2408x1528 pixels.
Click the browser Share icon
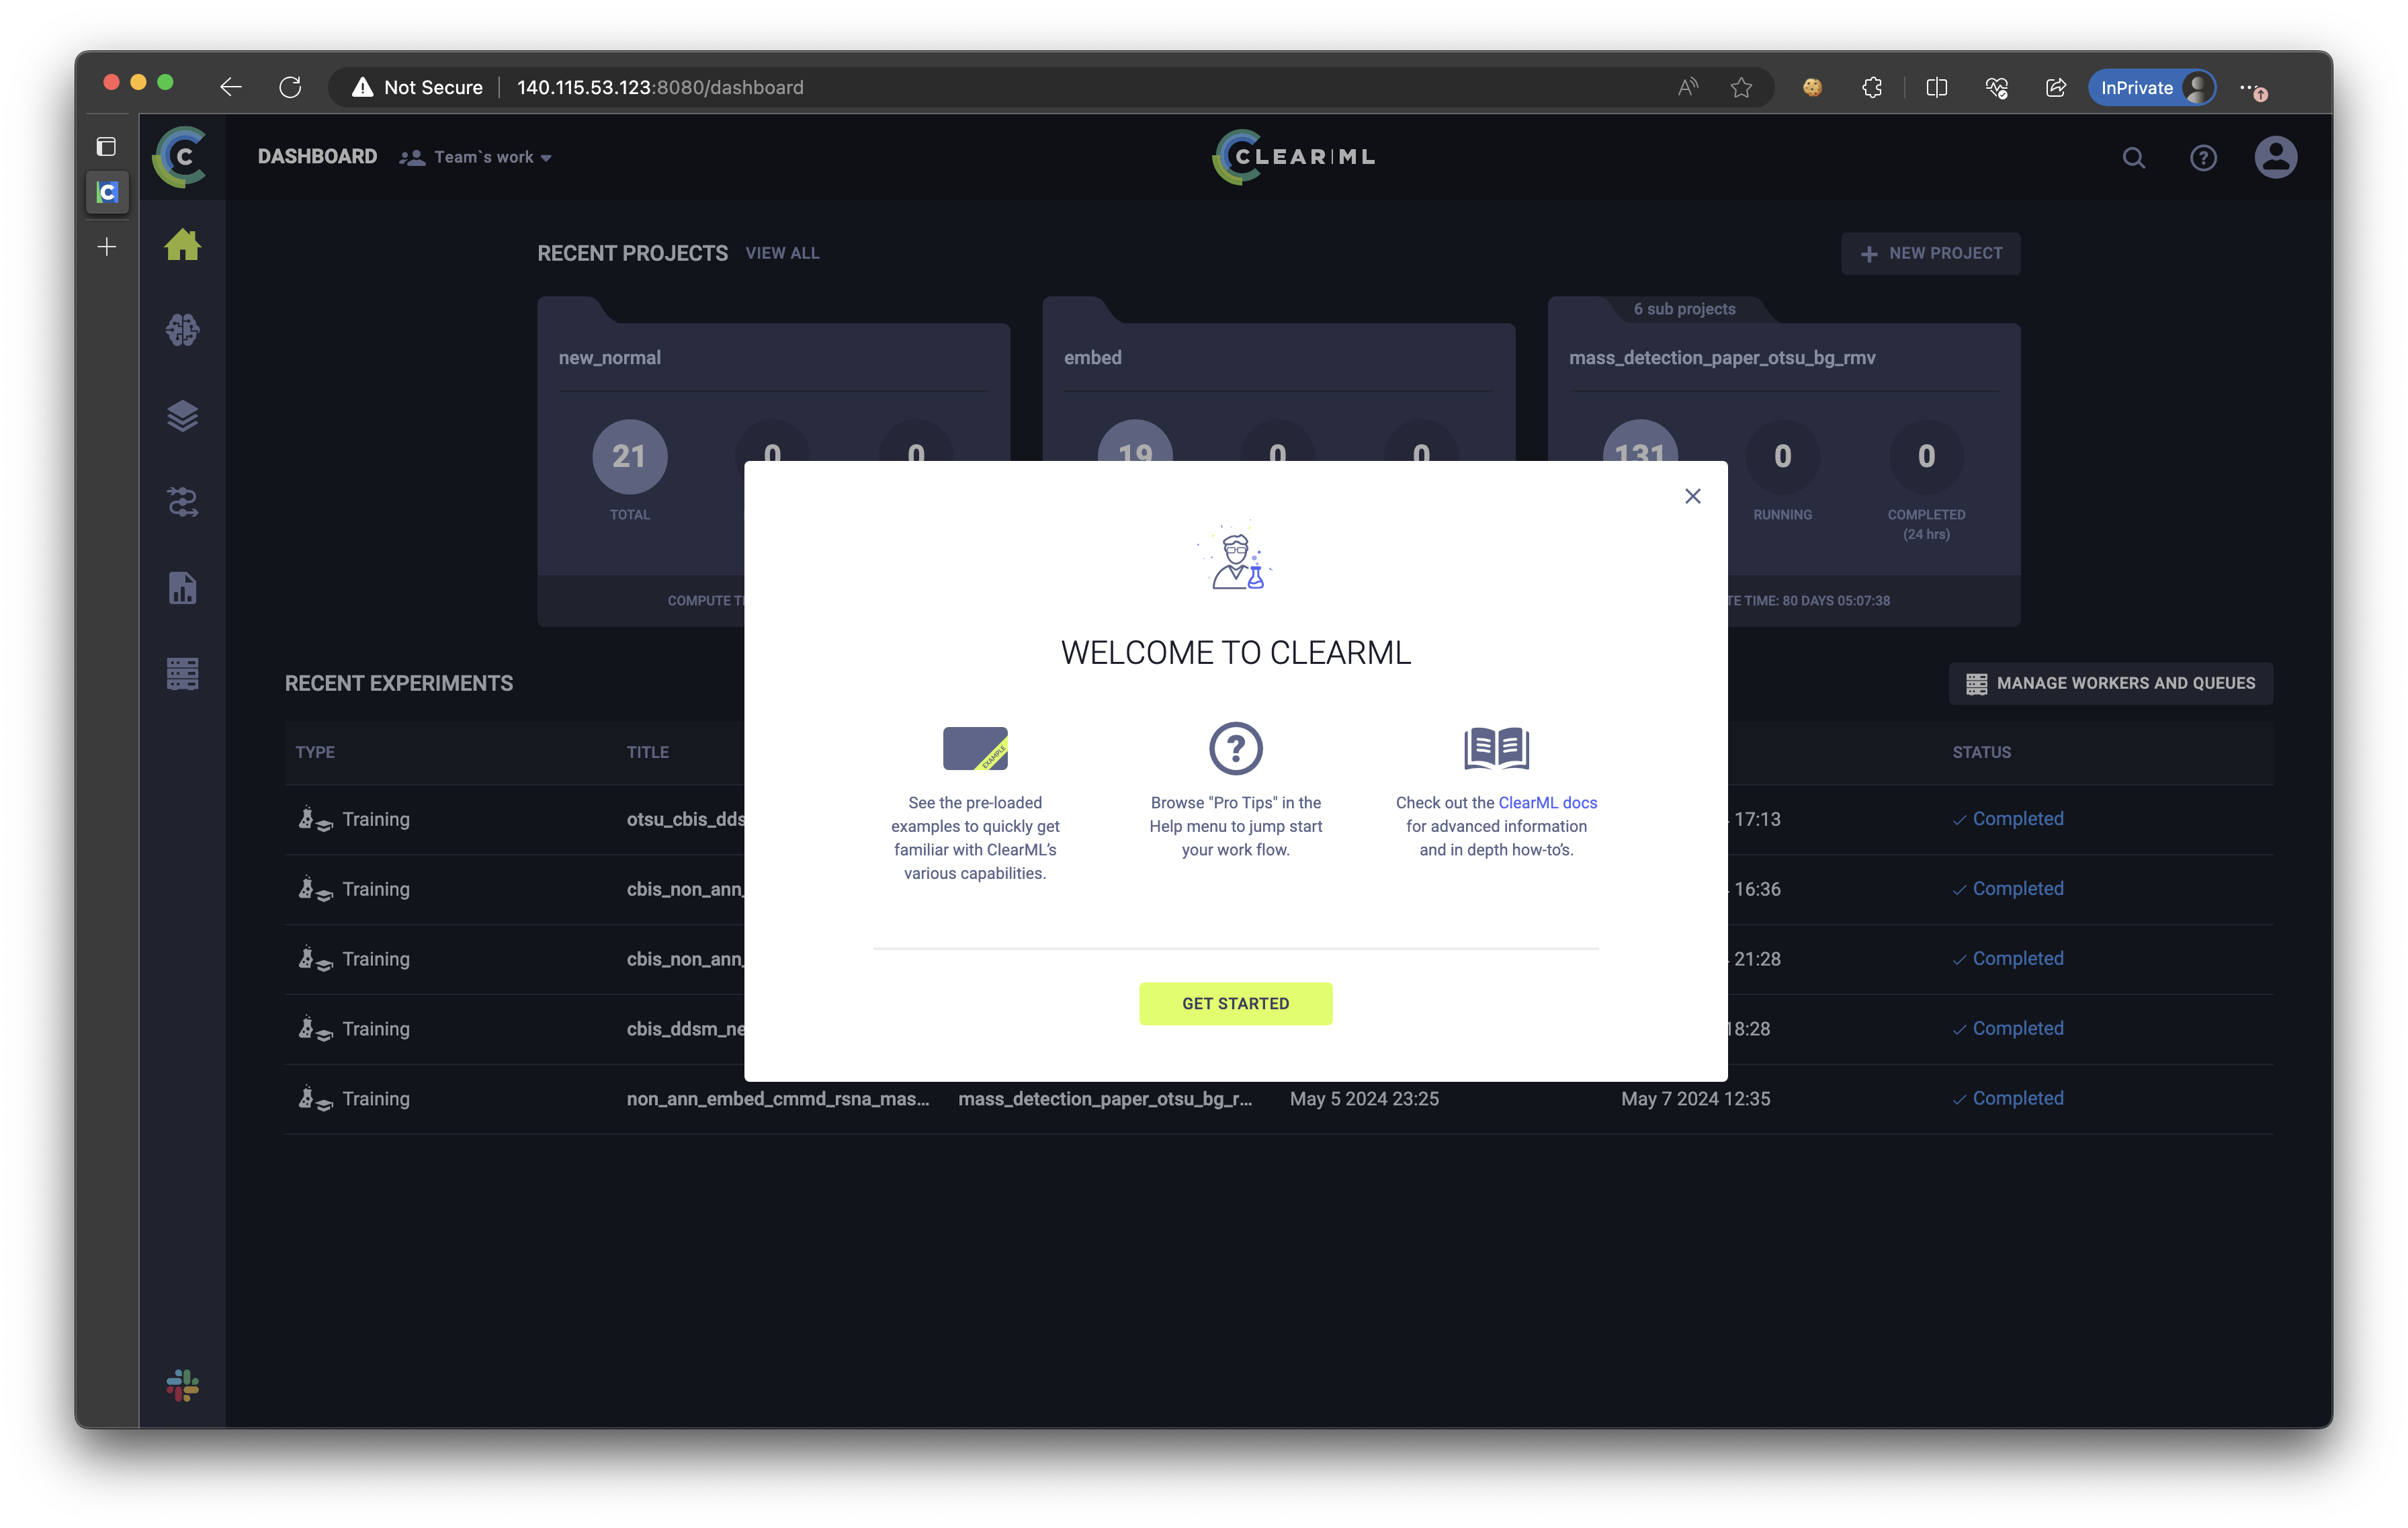point(2056,87)
